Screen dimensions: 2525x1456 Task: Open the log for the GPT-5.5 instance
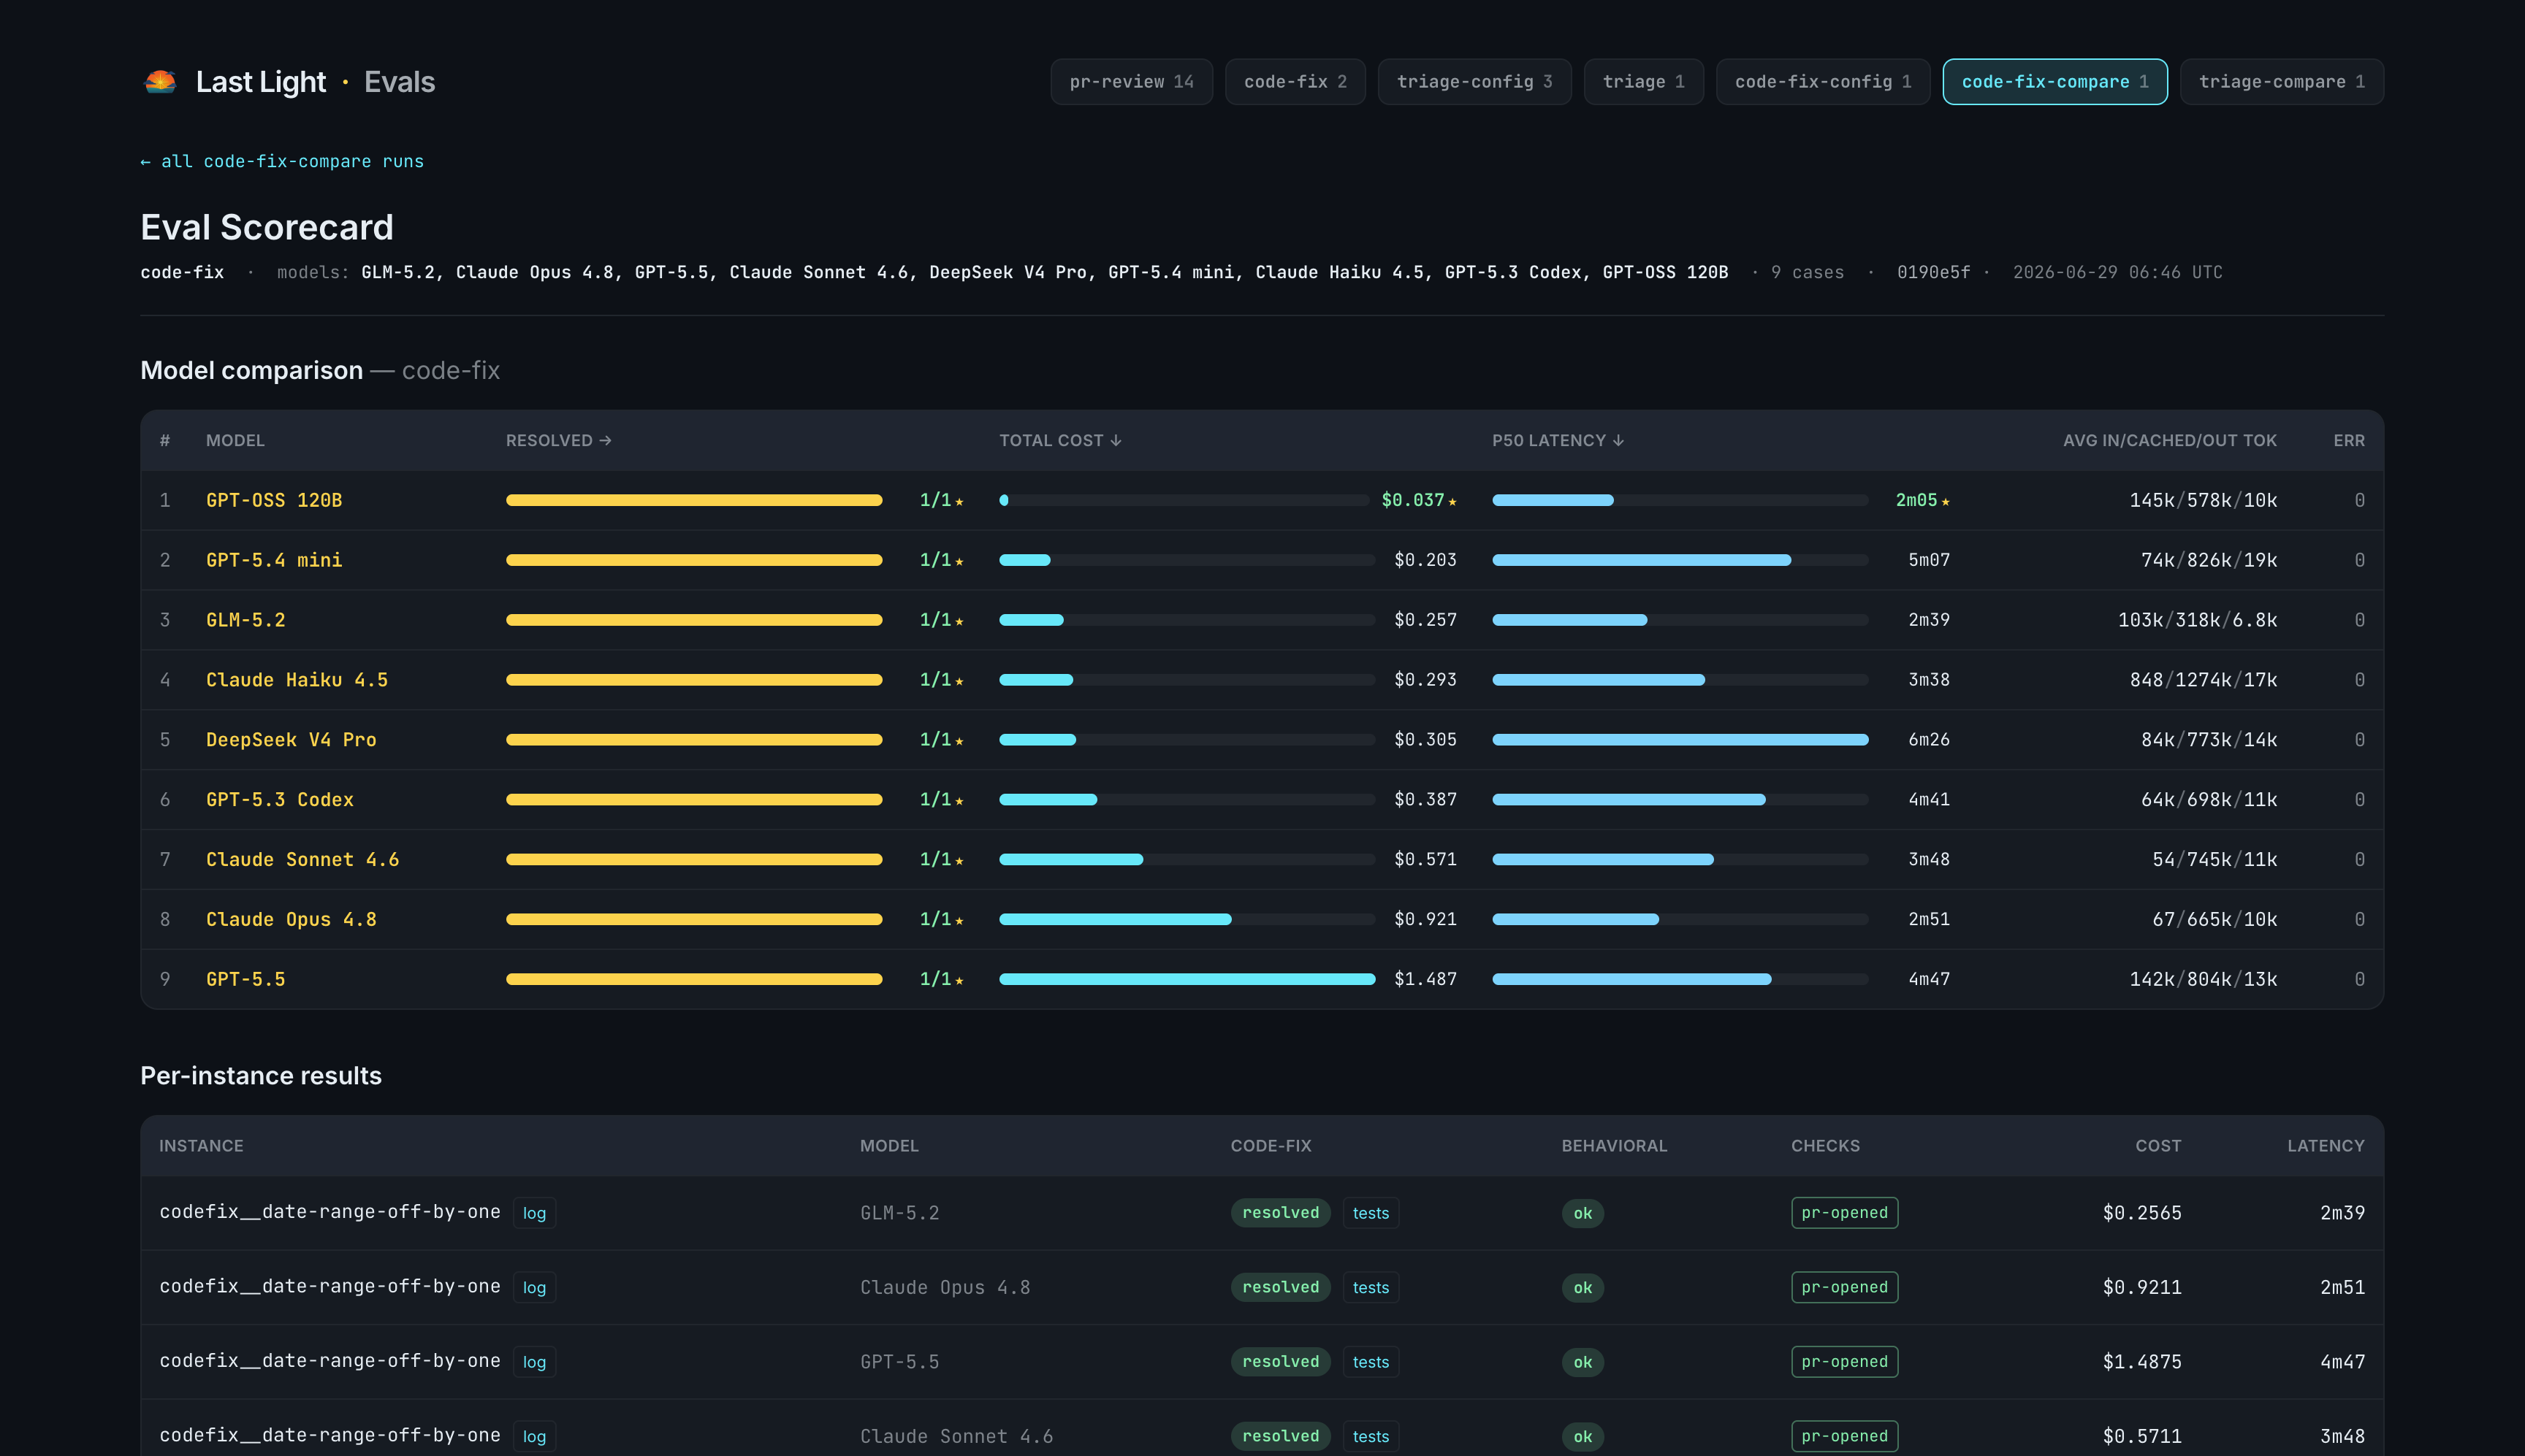(x=534, y=1362)
